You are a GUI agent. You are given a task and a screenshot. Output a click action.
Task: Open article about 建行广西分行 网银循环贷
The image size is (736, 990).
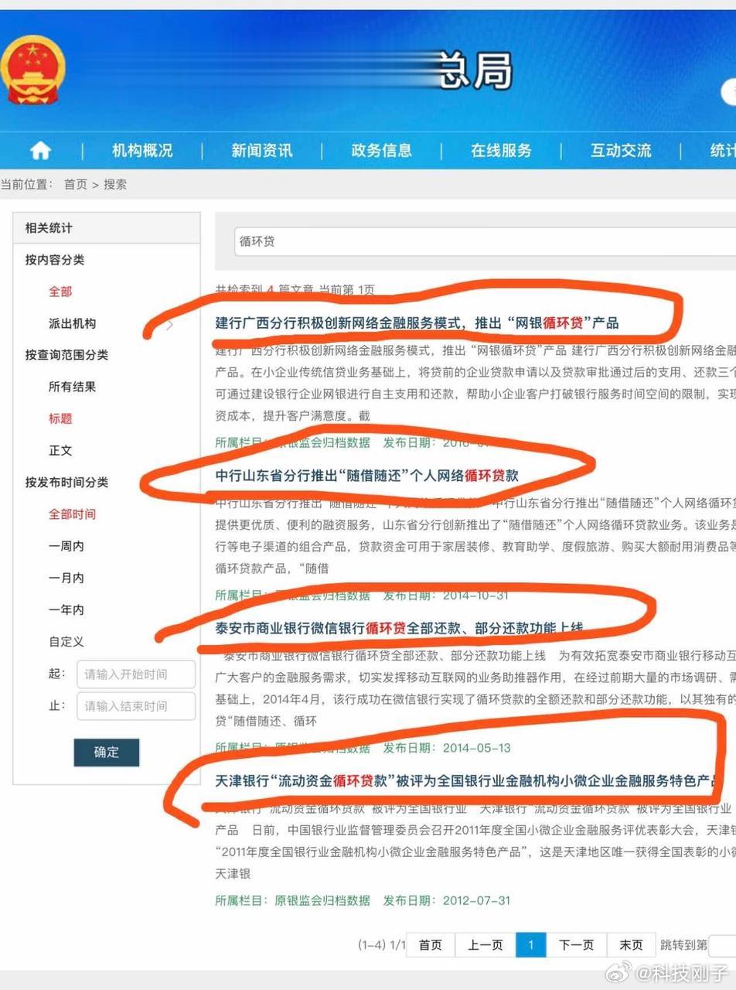tap(417, 323)
